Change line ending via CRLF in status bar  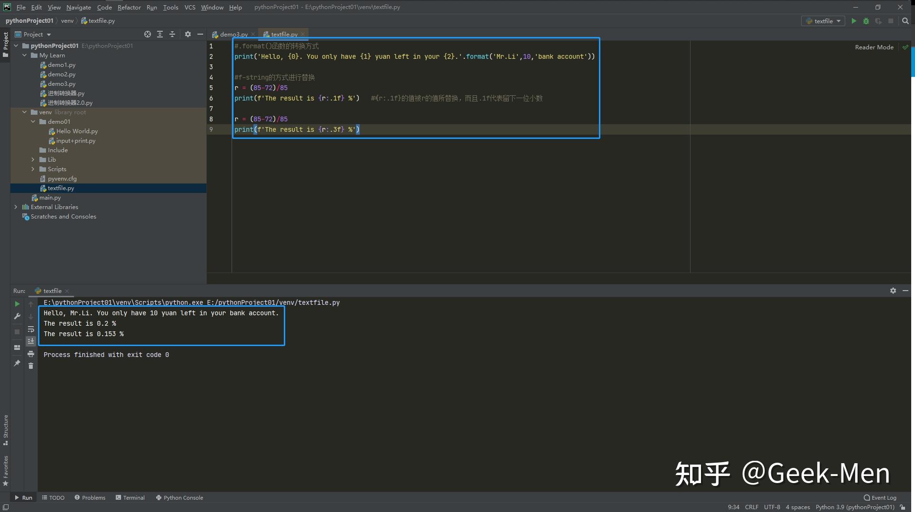752,507
